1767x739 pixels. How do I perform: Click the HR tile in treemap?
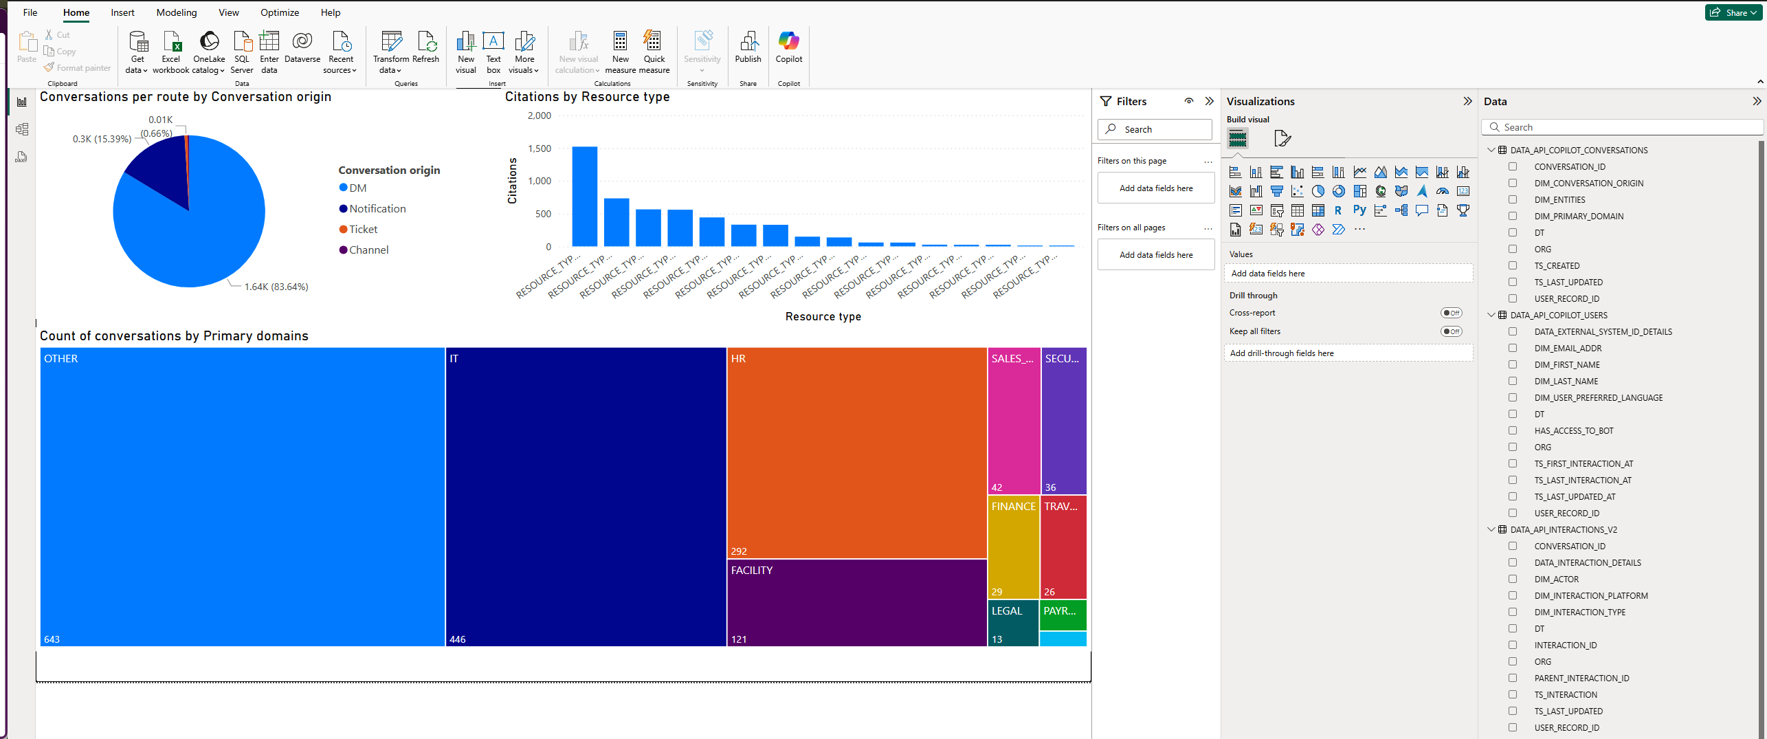(856, 453)
